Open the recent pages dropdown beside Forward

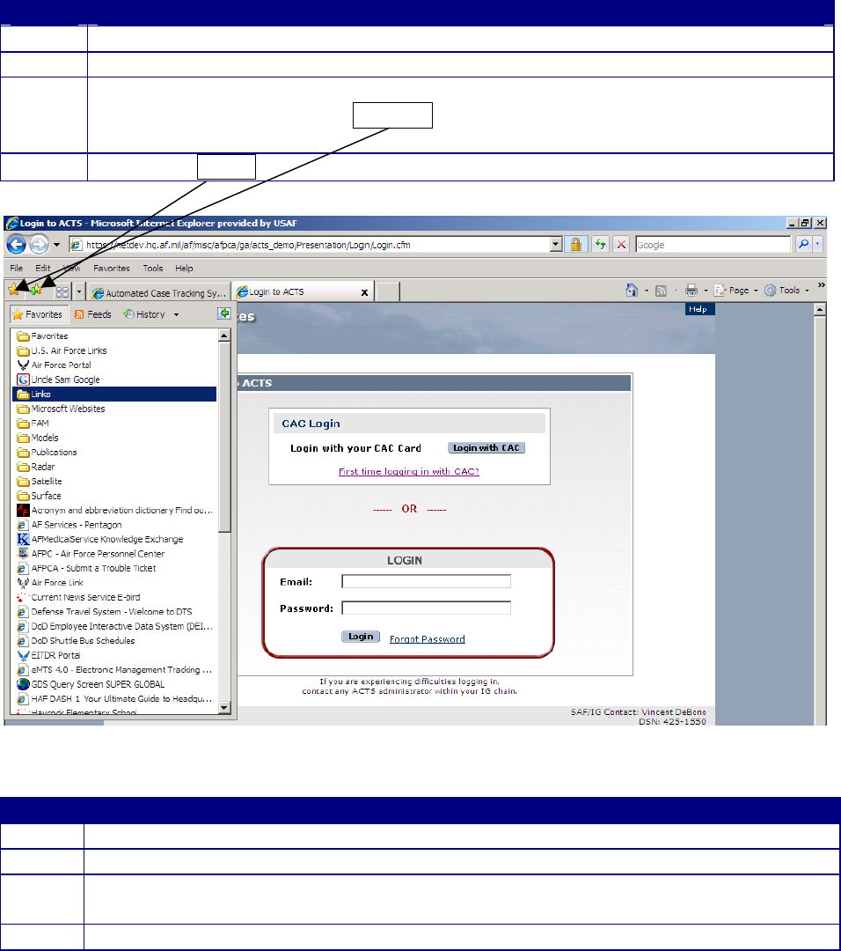(57, 245)
